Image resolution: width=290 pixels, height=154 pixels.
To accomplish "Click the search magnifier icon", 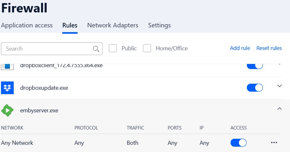I will pos(96,49).
